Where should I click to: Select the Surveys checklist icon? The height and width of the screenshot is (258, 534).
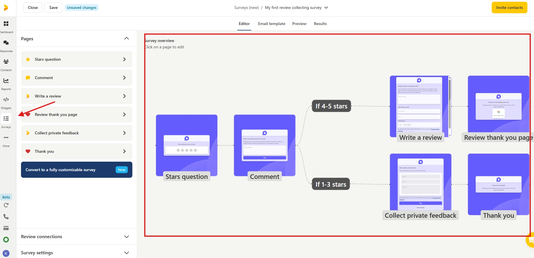click(6, 119)
